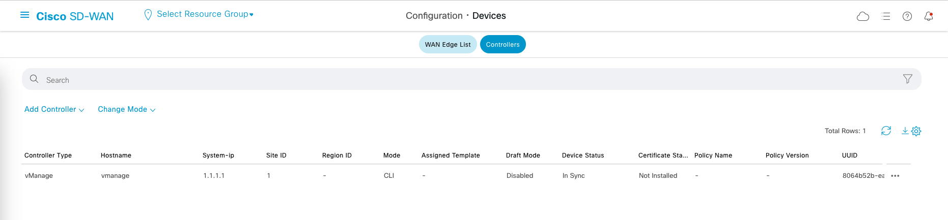
Task: Open the task list icon
Action: (x=886, y=16)
